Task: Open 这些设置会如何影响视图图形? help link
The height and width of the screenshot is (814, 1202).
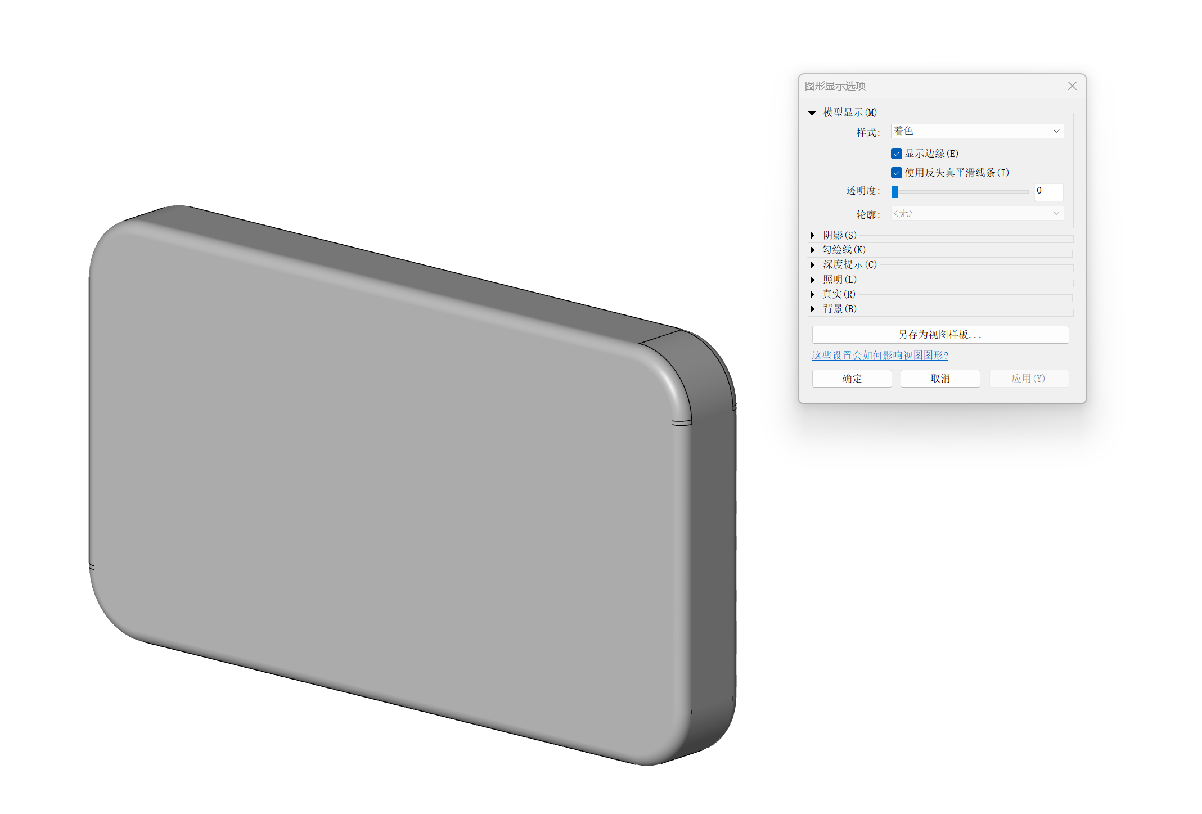Action: click(x=879, y=356)
